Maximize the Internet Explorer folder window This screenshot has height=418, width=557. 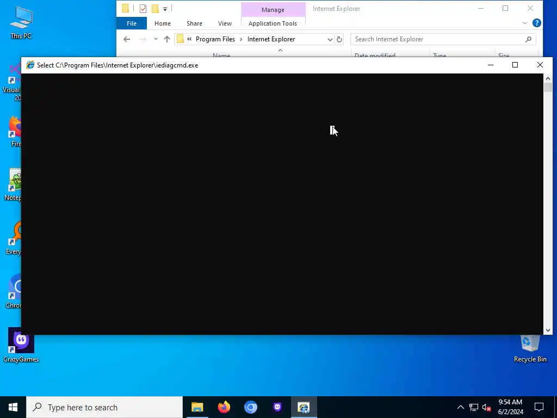point(505,9)
